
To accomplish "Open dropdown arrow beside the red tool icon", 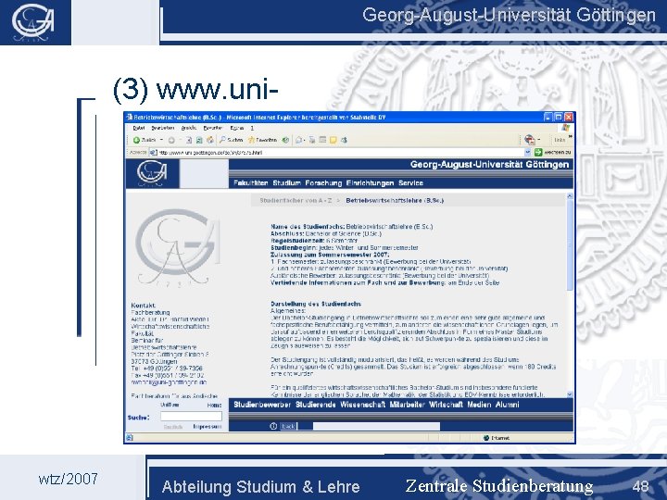I will point(539,140).
